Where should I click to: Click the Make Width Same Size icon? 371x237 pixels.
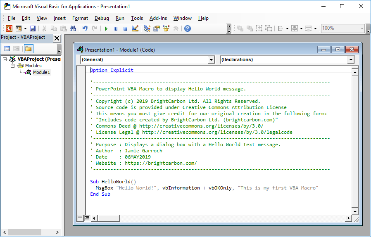tap(309, 28)
